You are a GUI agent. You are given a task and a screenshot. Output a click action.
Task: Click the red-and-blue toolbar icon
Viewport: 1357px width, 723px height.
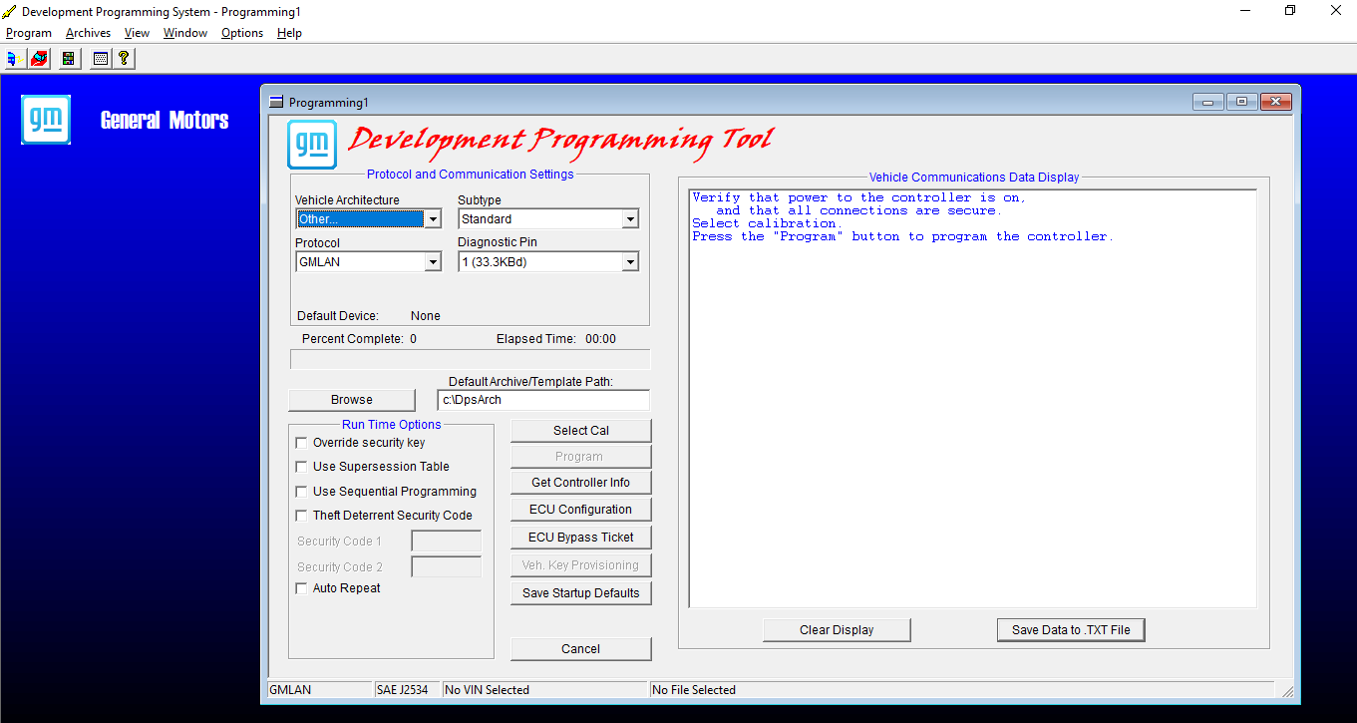39,59
